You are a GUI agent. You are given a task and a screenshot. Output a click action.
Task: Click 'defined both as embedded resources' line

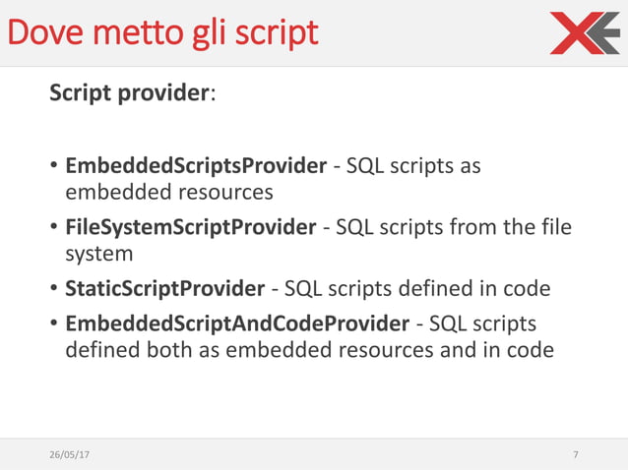249,350
